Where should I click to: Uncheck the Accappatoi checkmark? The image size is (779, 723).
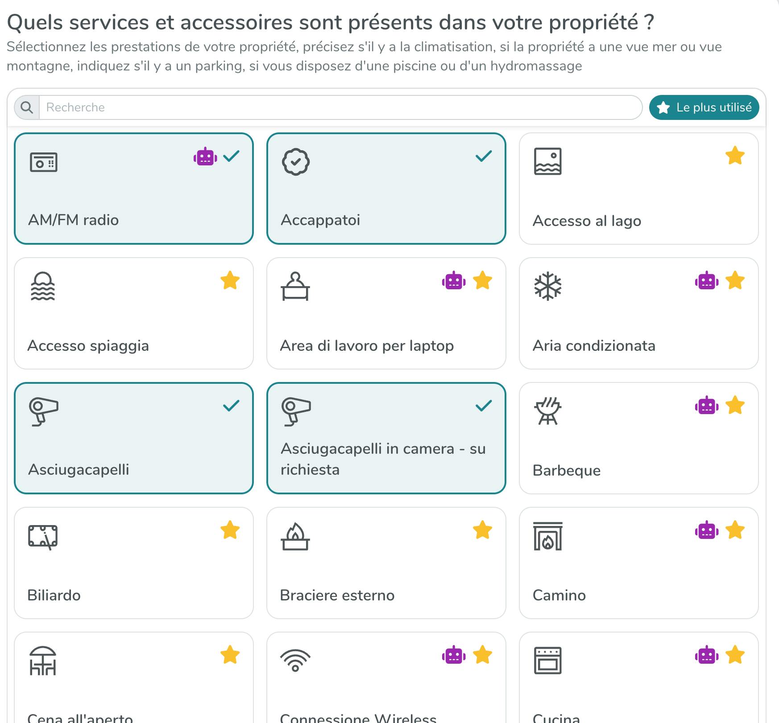483,156
